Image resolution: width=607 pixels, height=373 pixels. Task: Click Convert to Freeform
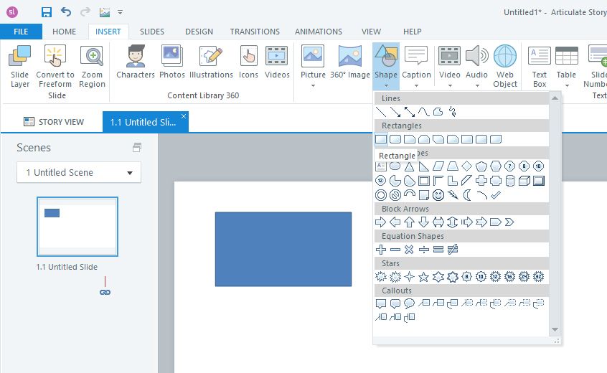[x=55, y=66]
